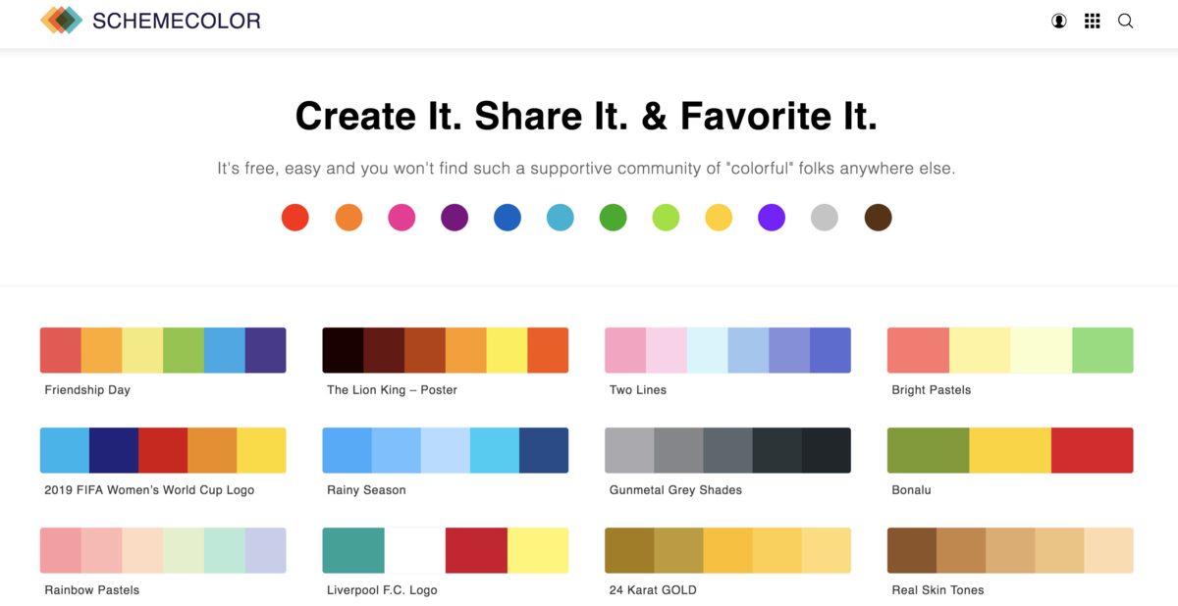
Task: Click the SCHEMECOLOR site title text
Action: 177,21
